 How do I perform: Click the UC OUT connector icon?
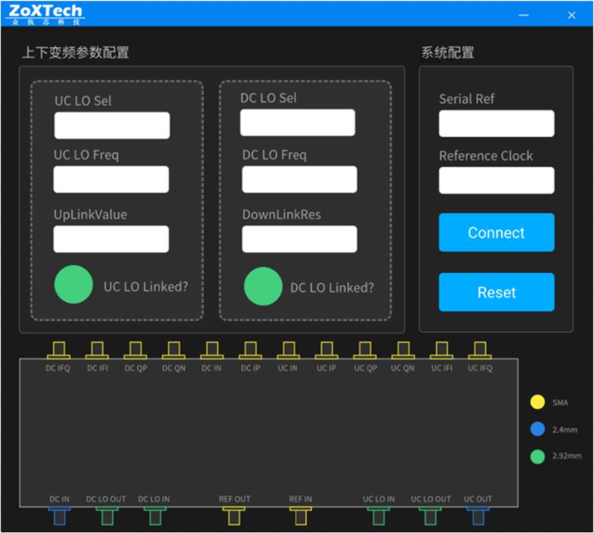click(x=478, y=516)
